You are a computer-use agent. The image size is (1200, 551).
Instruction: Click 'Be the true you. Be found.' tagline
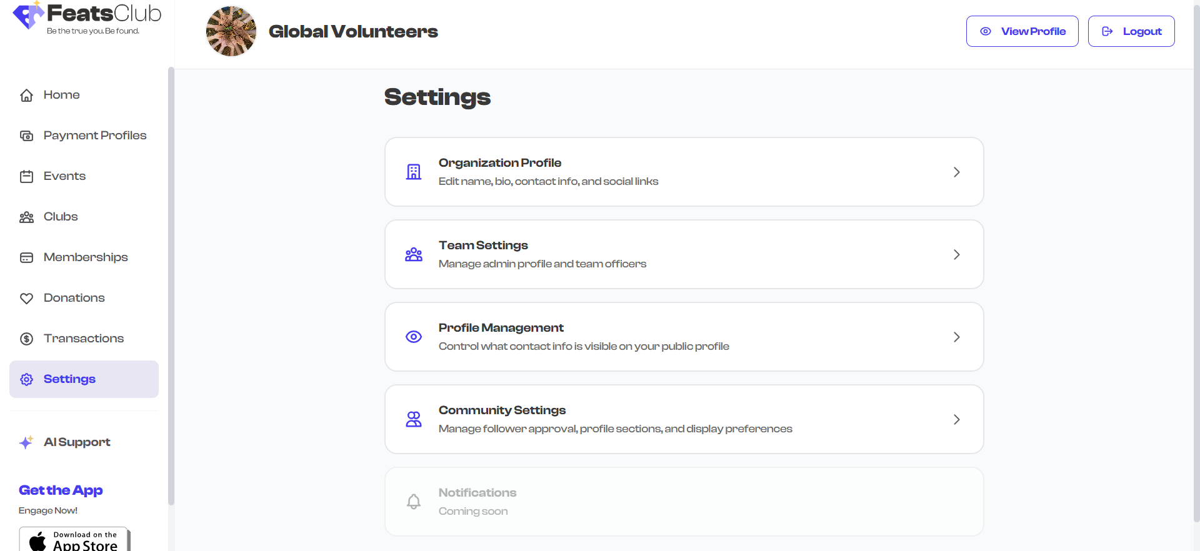[x=93, y=31]
